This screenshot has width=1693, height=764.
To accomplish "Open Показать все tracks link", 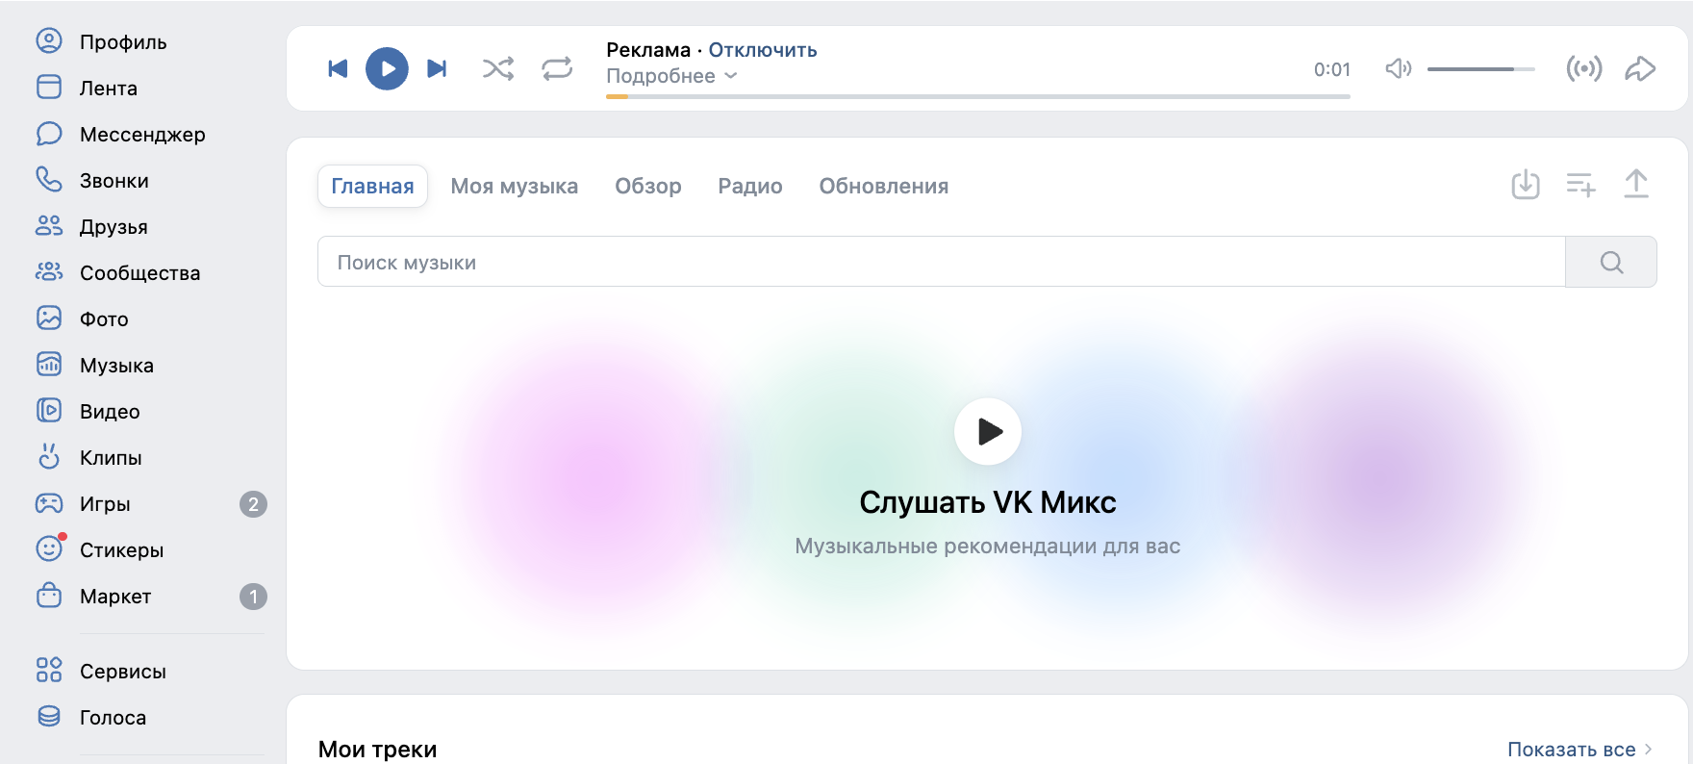I will coord(1579,750).
